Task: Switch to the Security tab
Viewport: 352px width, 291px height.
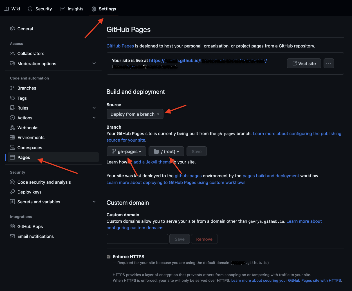Action: [40, 9]
